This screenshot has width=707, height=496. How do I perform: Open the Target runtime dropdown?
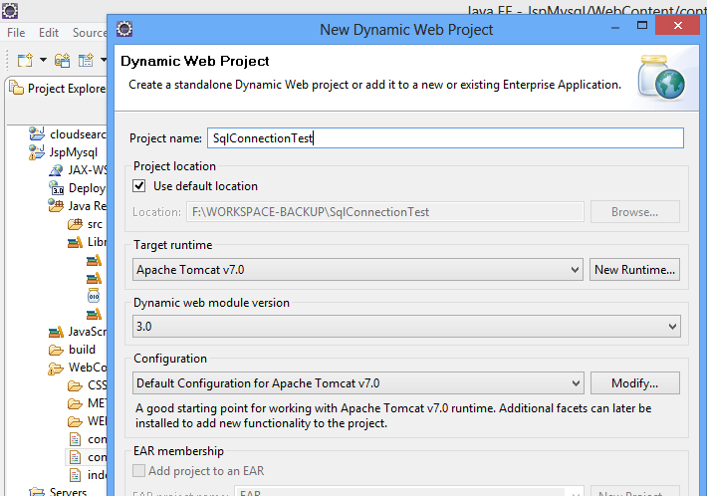pos(357,270)
